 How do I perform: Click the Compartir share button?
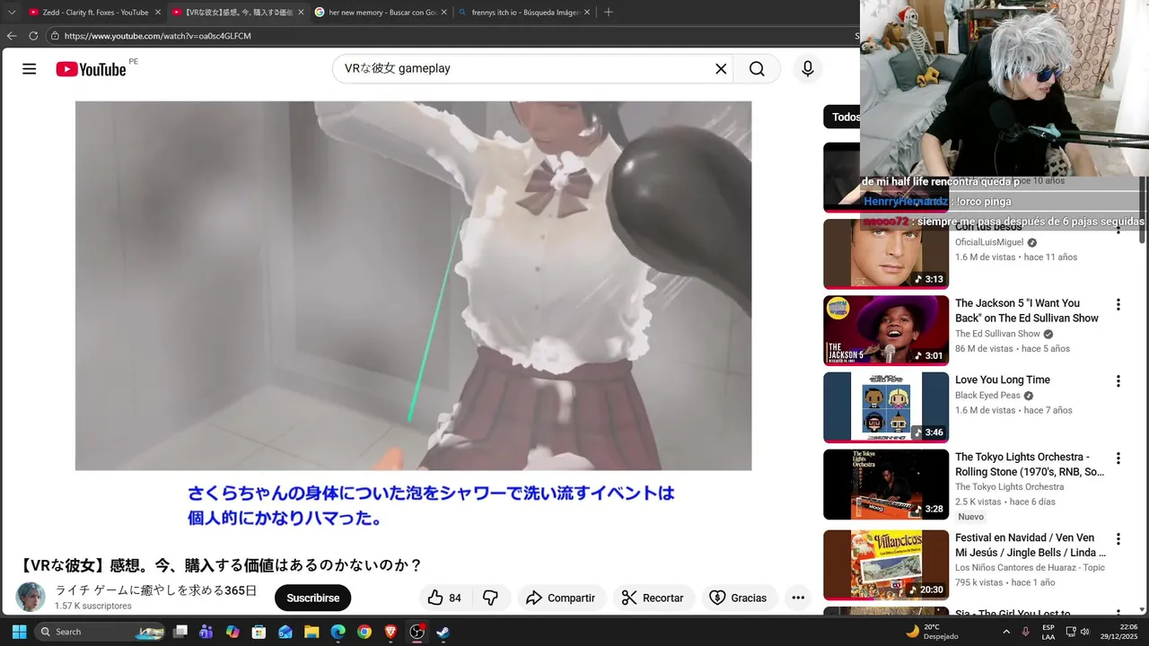click(560, 598)
